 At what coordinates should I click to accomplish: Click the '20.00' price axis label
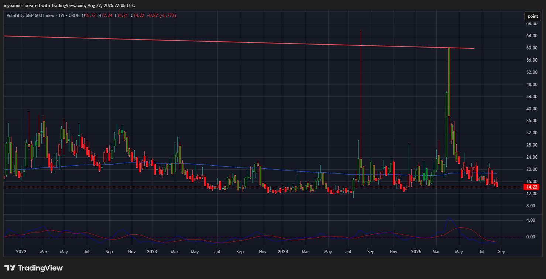coord(531,169)
